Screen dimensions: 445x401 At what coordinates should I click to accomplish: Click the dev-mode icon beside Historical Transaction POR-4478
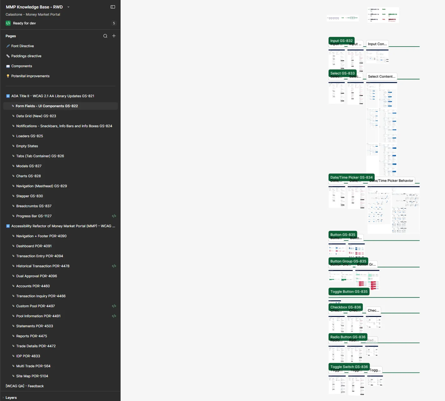click(114, 266)
